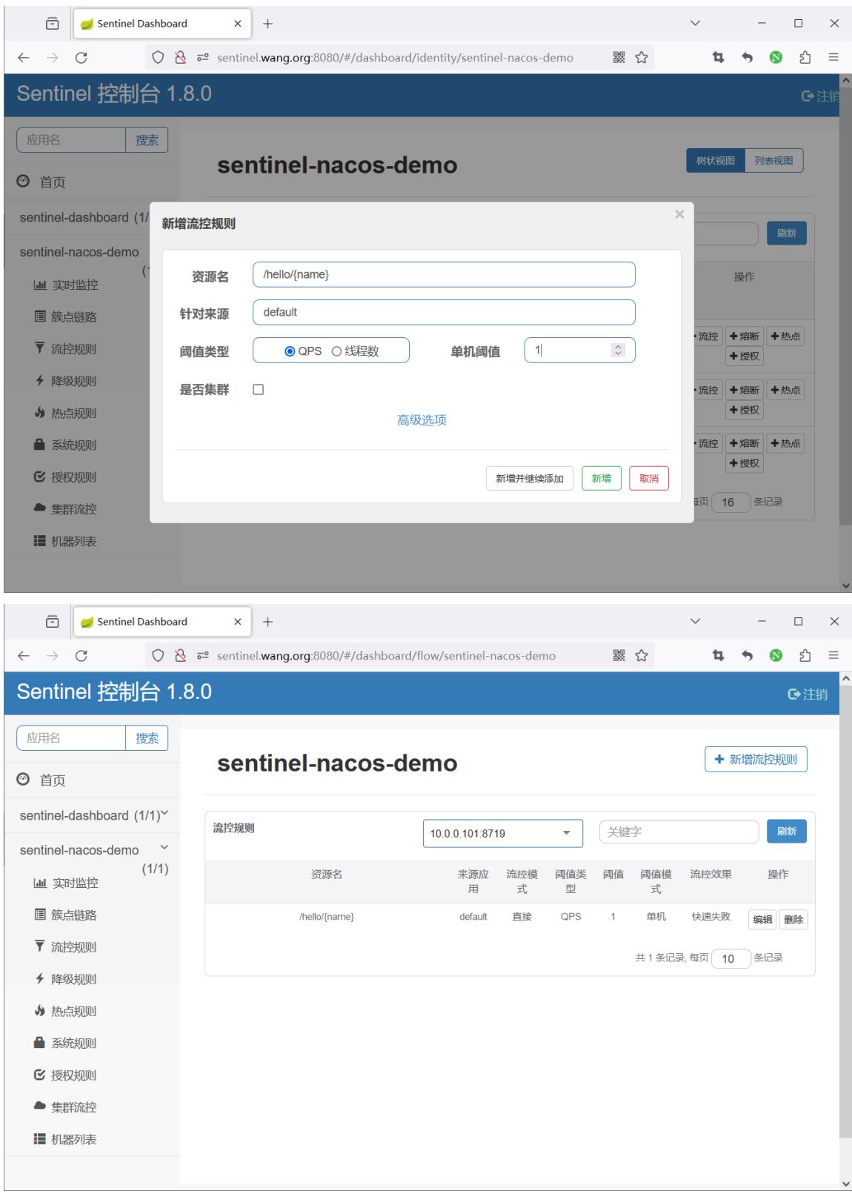Image resolution: width=852 pixels, height=1194 pixels.
Task: Open Firefox hamburger menu in flow rules window
Action: (833, 656)
